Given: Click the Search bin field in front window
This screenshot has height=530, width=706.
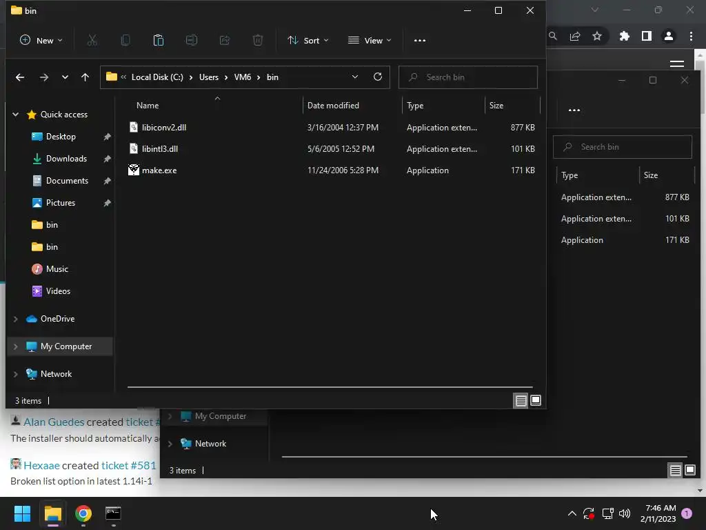Looking at the screenshot, I should click(x=468, y=77).
